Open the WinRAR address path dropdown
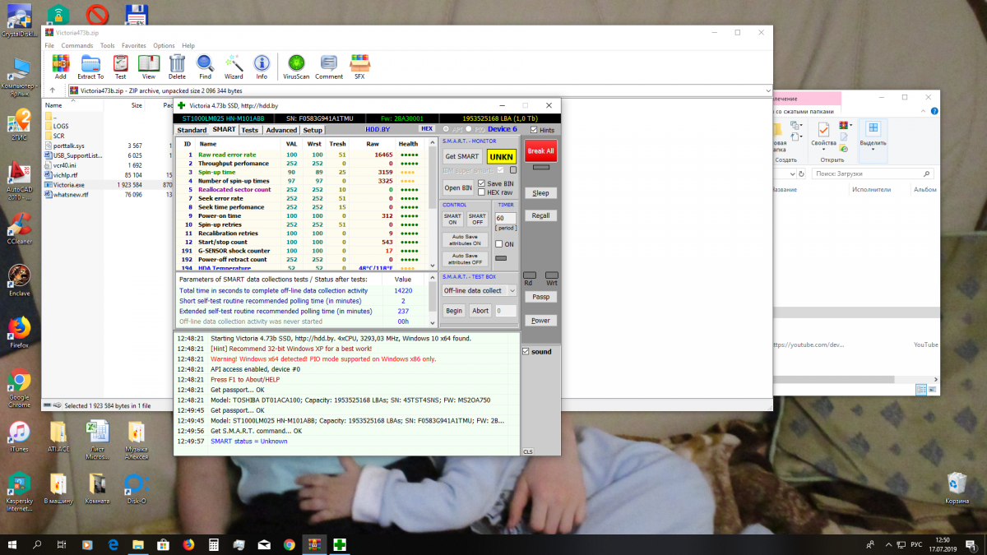 click(x=767, y=90)
